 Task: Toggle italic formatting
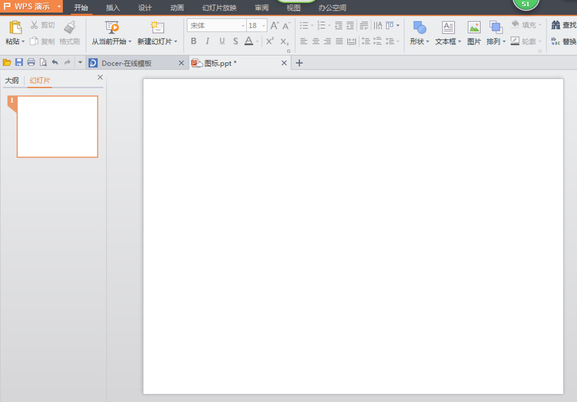pyautogui.click(x=208, y=41)
